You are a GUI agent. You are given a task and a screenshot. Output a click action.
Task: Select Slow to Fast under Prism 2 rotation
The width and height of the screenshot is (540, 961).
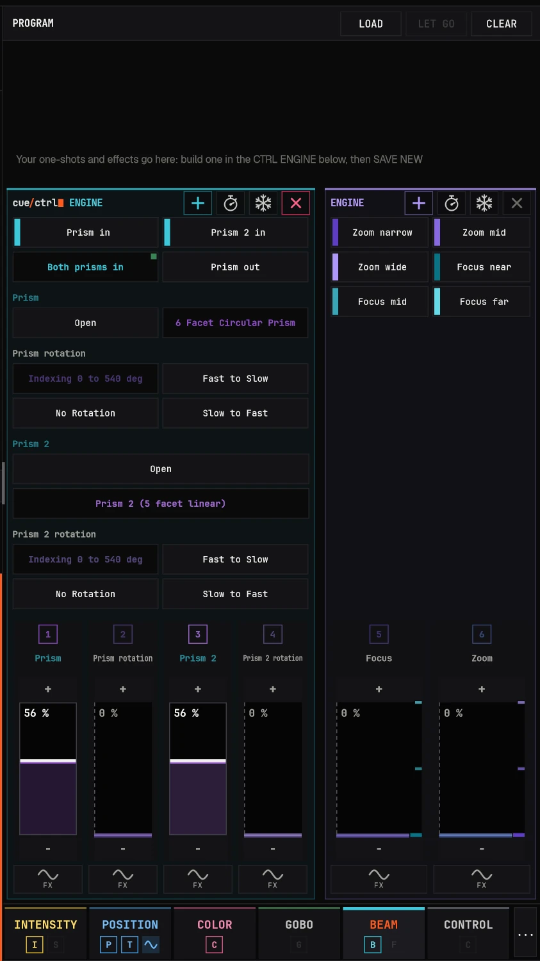[235, 594]
